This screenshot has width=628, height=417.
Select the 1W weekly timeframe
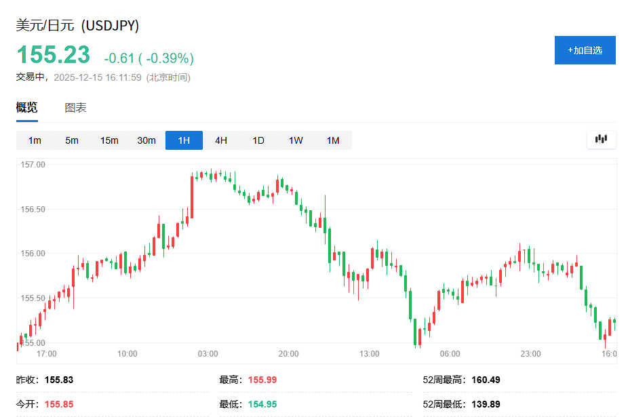(x=295, y=140)
